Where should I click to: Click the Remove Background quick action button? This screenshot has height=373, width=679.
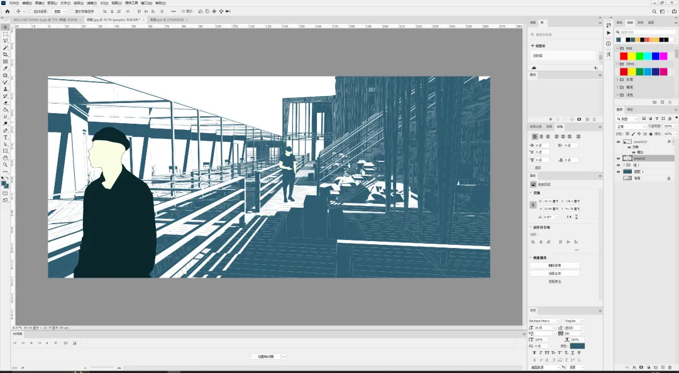(555, 265)
